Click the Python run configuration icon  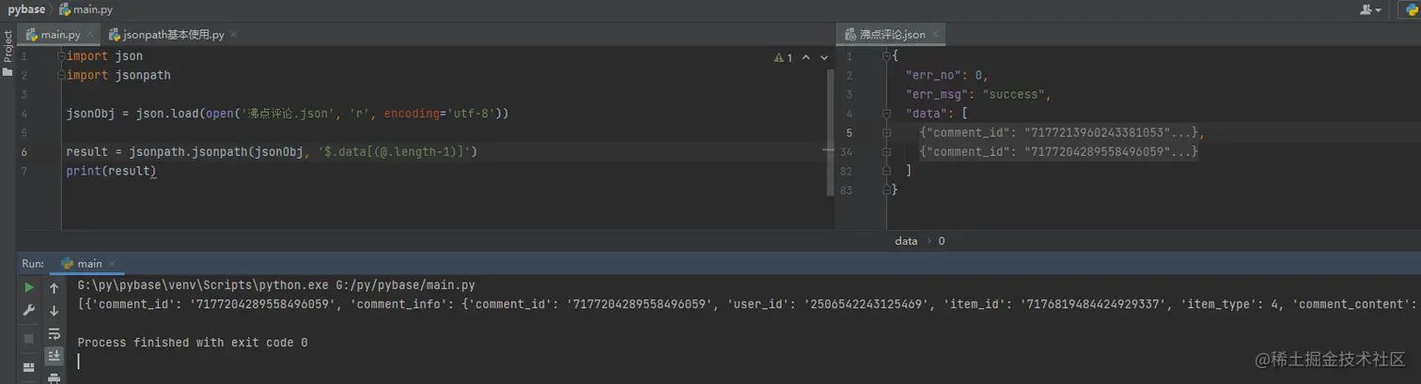[1411, 9]
